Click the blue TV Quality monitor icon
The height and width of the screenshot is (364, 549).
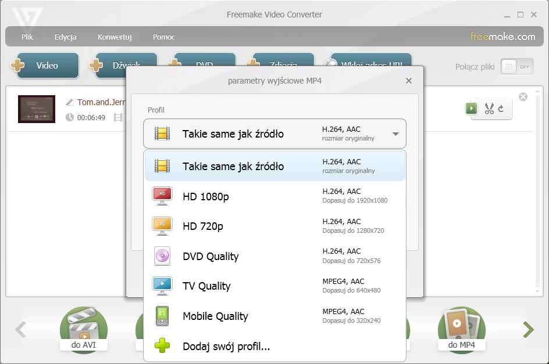[162, 286]
